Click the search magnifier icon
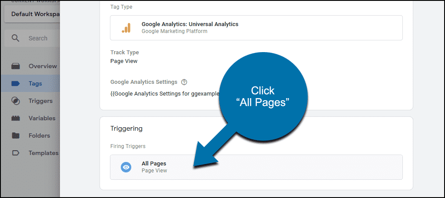Viewport: 445px width, 198px height. pyautogui.click(x=15, y=38)
